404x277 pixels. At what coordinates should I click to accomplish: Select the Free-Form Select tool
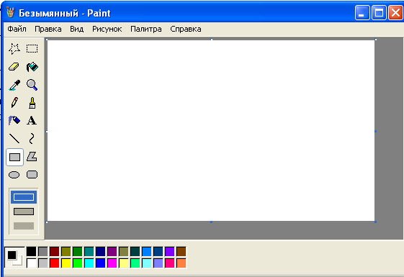click(14, 49)
